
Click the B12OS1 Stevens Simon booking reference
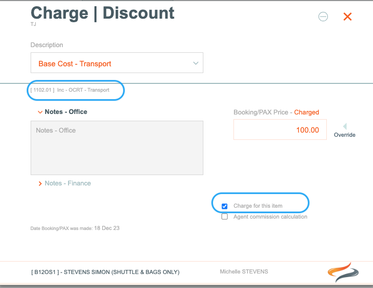point(105,272)
